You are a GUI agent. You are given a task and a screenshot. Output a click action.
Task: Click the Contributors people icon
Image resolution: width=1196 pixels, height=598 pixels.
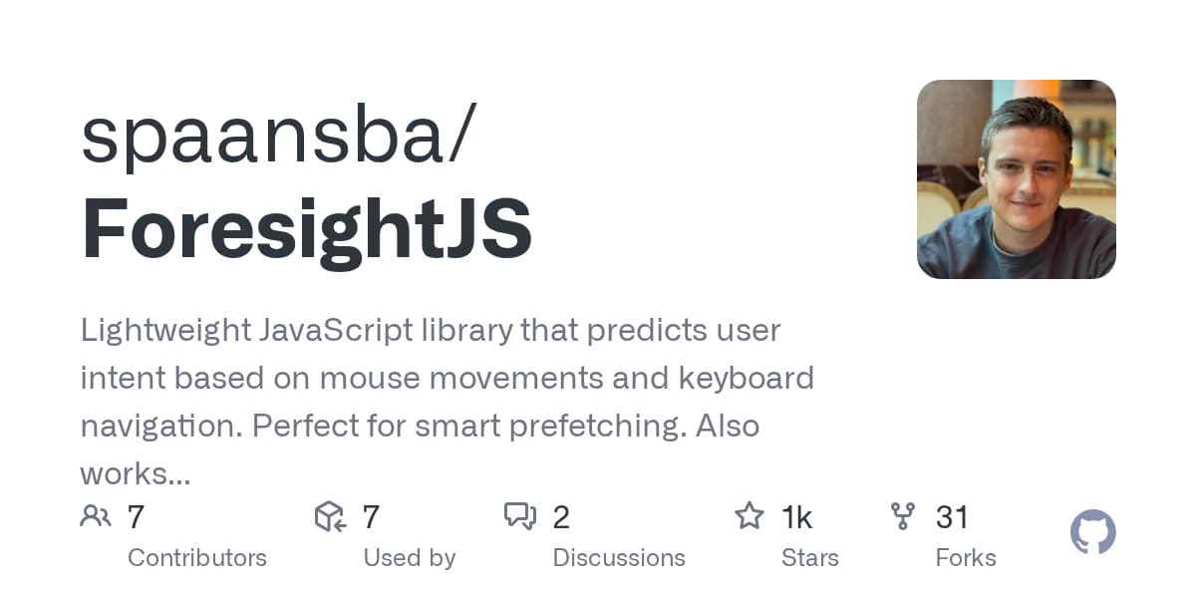tap(96, 516)
